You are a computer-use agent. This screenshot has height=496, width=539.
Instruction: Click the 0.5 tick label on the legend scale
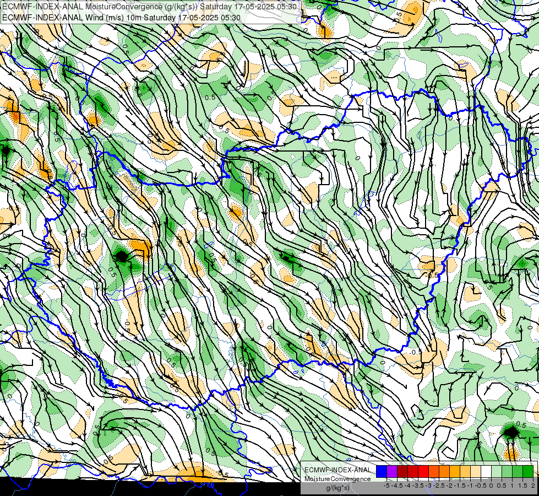pyautogui.click(x=502, y=486)
